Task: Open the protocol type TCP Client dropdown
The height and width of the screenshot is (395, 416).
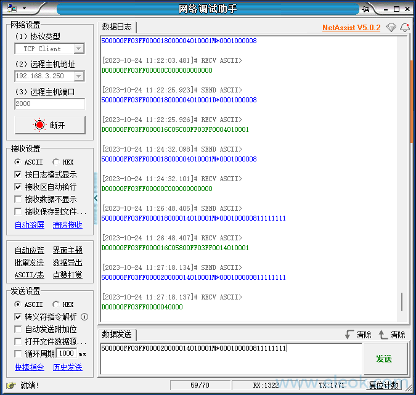Action: tap(78, 49)
